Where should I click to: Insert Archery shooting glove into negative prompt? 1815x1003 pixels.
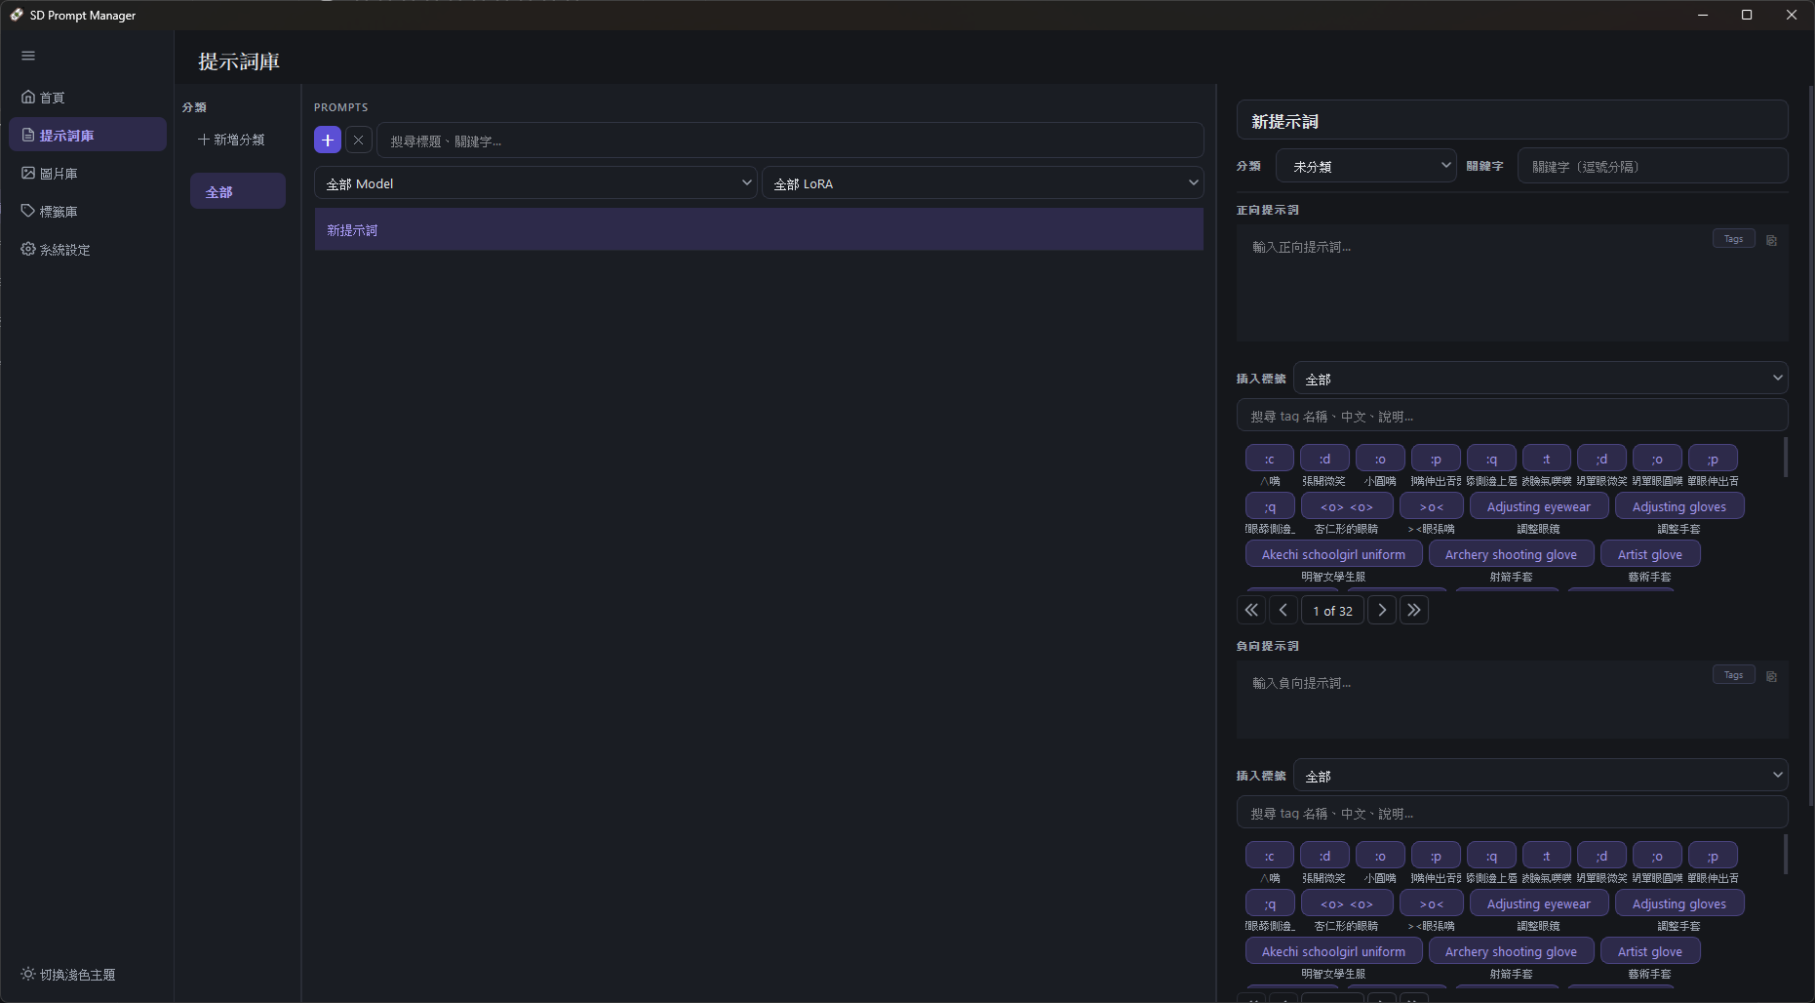click(x=1511, y=951)
